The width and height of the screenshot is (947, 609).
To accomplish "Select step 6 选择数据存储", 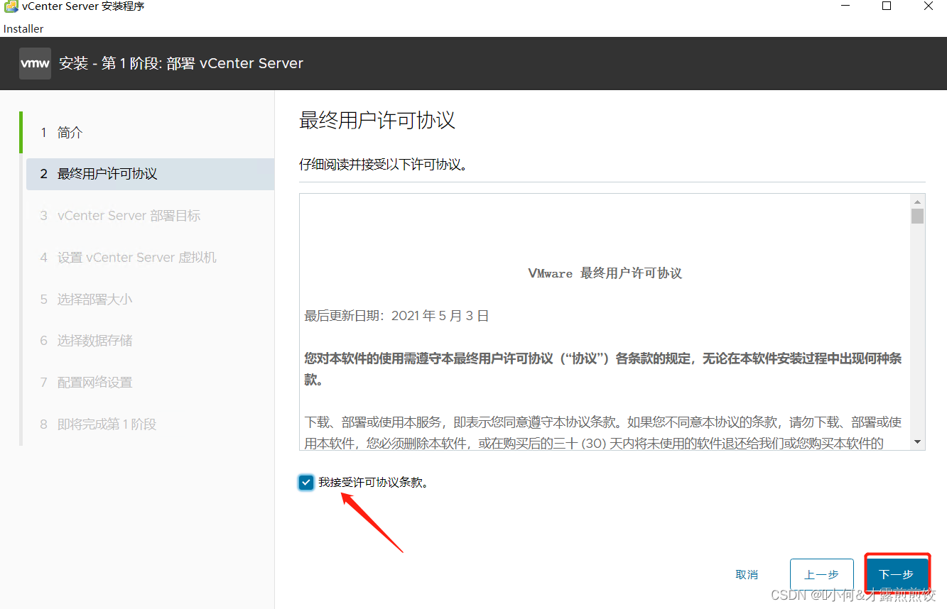I will (x=150, y=341).
